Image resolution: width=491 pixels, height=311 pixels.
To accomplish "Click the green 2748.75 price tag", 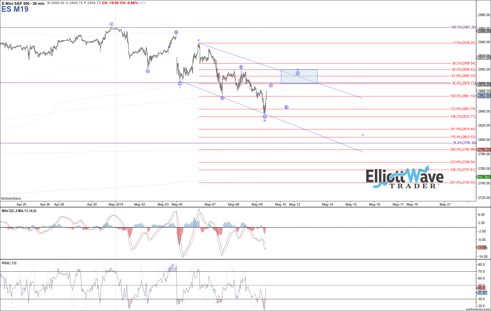I will [x=484, y=177].
